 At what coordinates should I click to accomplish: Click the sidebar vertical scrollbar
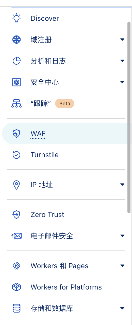click(x=129, y=117)
